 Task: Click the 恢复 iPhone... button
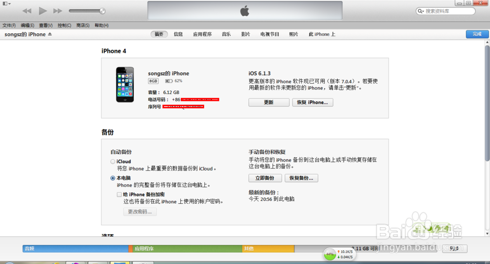[x=313, y=102]
